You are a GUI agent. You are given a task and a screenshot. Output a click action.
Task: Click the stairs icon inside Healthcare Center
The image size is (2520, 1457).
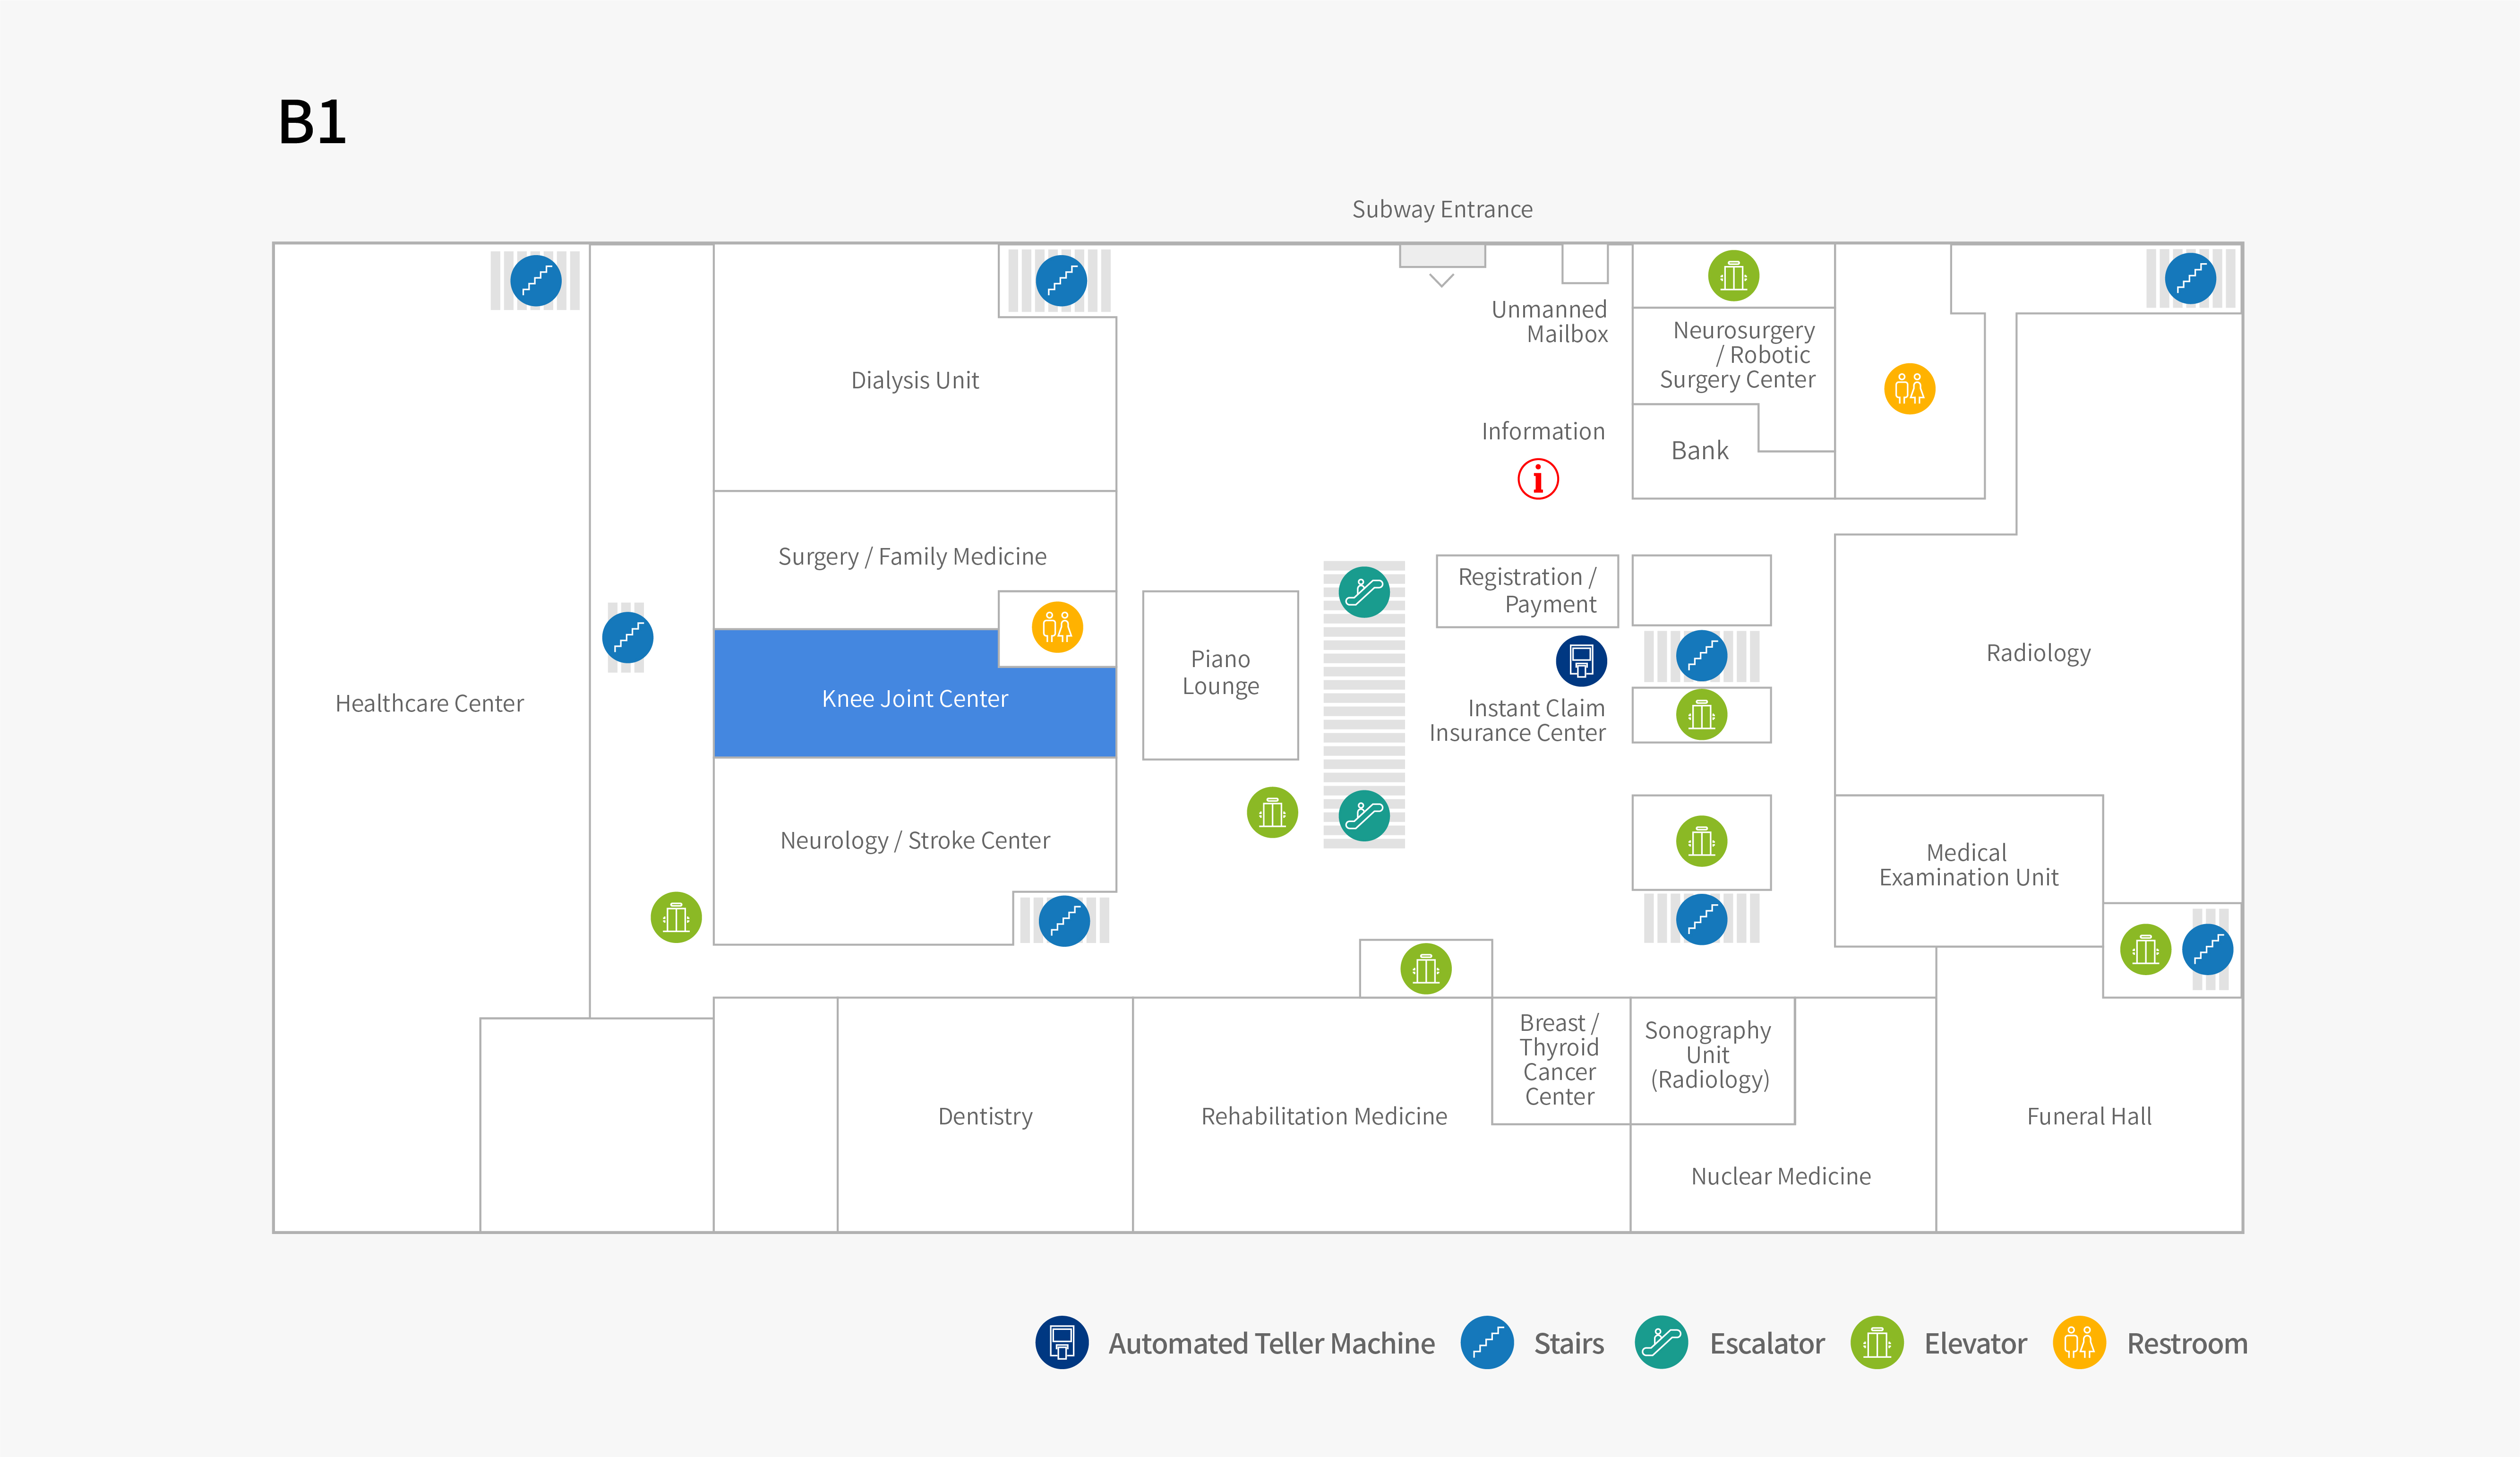(536, 281)
